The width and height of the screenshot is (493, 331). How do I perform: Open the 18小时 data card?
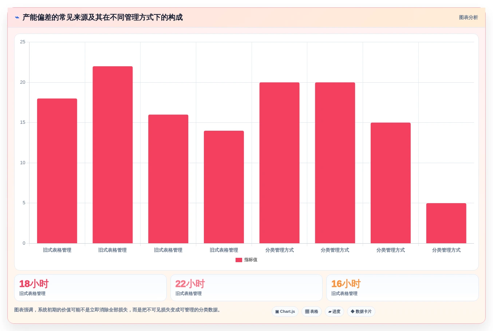click(90, 288)
